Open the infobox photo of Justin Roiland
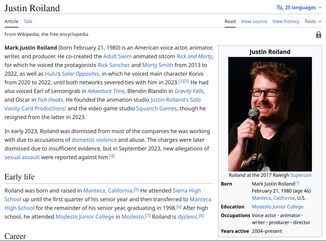326x241 pixels. [x=270, y=114]
